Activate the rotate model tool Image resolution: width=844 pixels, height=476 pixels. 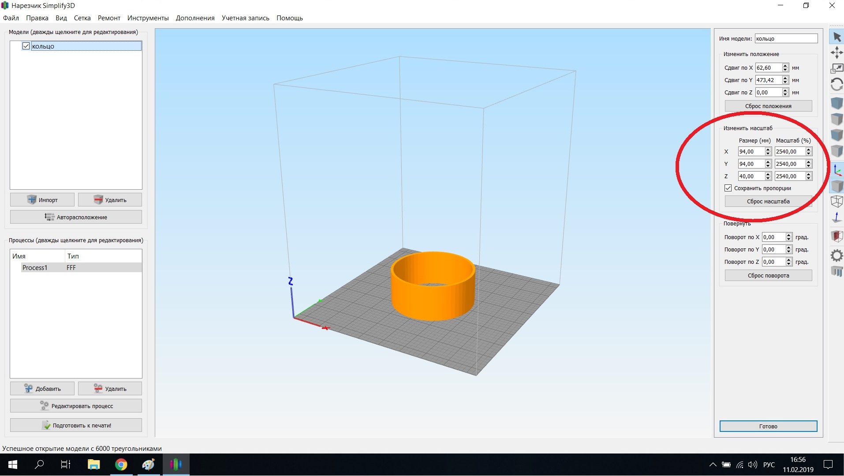837,84
